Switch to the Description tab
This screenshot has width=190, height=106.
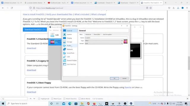[x=97, y=34]
